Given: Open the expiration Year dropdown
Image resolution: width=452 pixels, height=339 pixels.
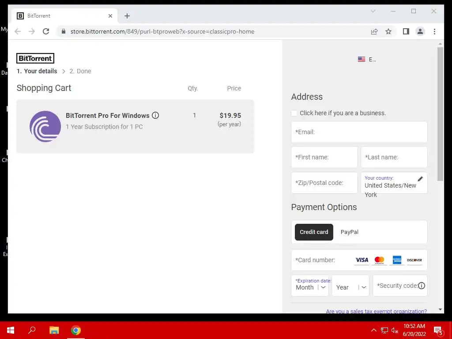Looking at the screenshot, I should tap(350, 286).
